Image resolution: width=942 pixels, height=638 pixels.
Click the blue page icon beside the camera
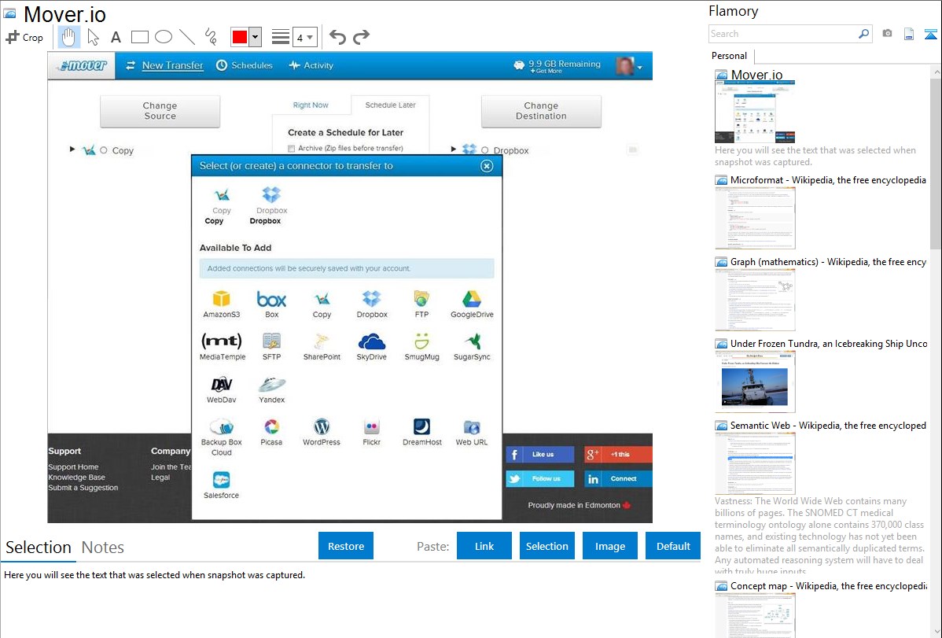pos(909,34)
